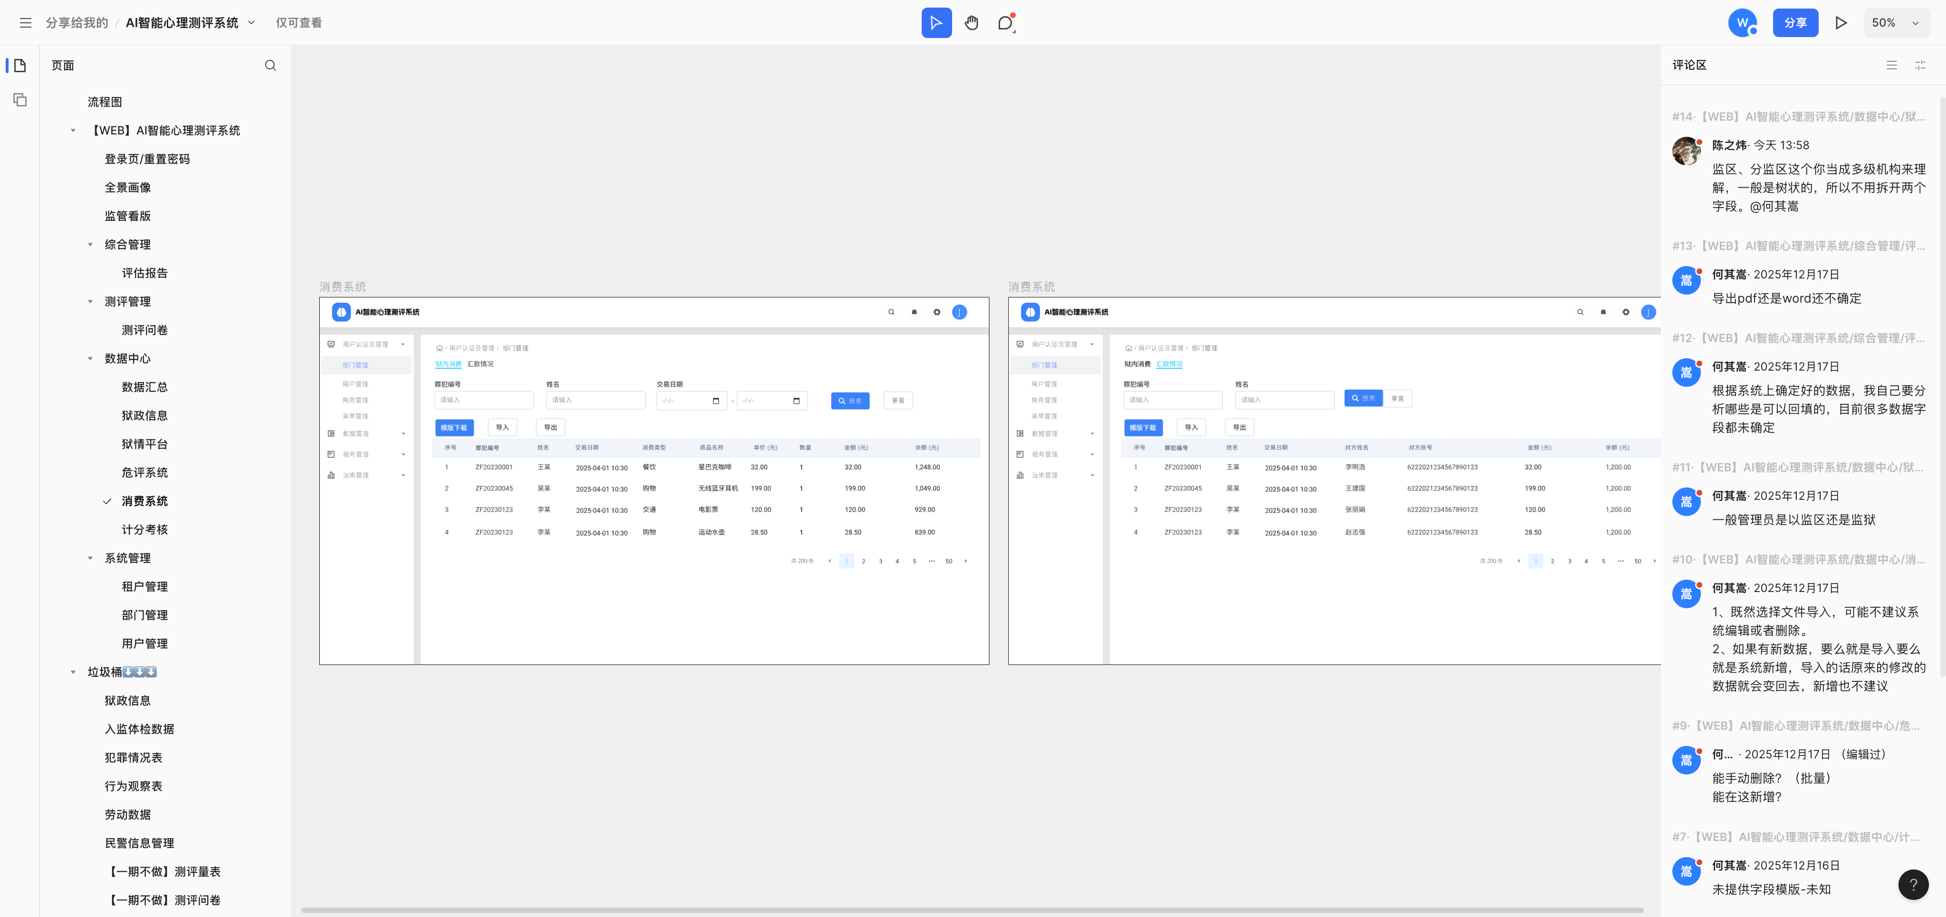Click 汇款情况 tab in right mockup
The height and width of the screenshot is (917, 1946).
point(1169,364)
